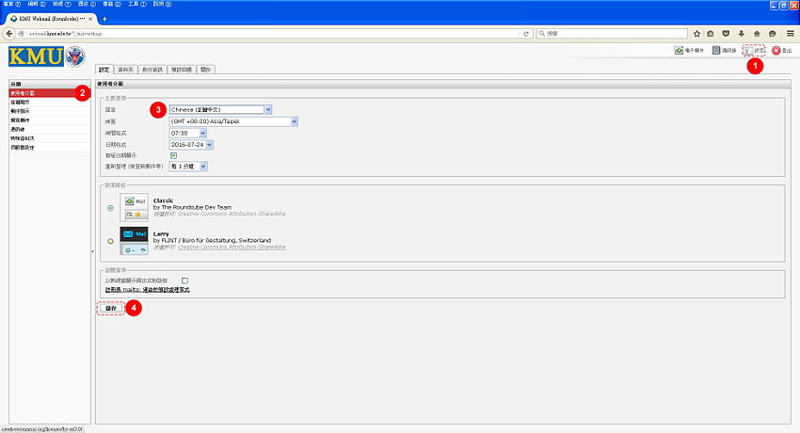Click the browser home icon
Image resolution: width=800 pixels, height=433 pixels.
(x=757, y=34)
